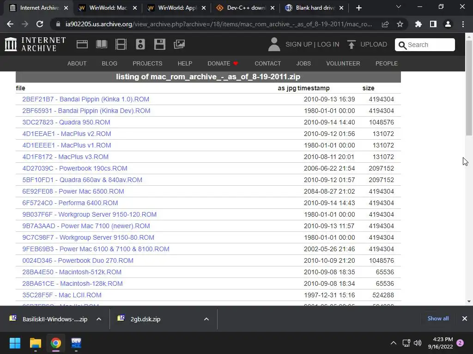The image size is (473, 354).
Task: Open BLOG menu item
Action: click(109, 64)
